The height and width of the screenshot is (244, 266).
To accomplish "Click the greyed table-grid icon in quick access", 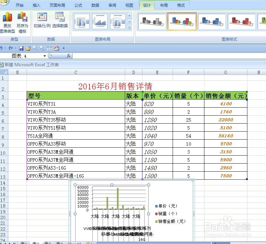I will 49,48.
